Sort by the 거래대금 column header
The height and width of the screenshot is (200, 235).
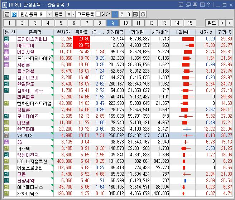[115, 32]
